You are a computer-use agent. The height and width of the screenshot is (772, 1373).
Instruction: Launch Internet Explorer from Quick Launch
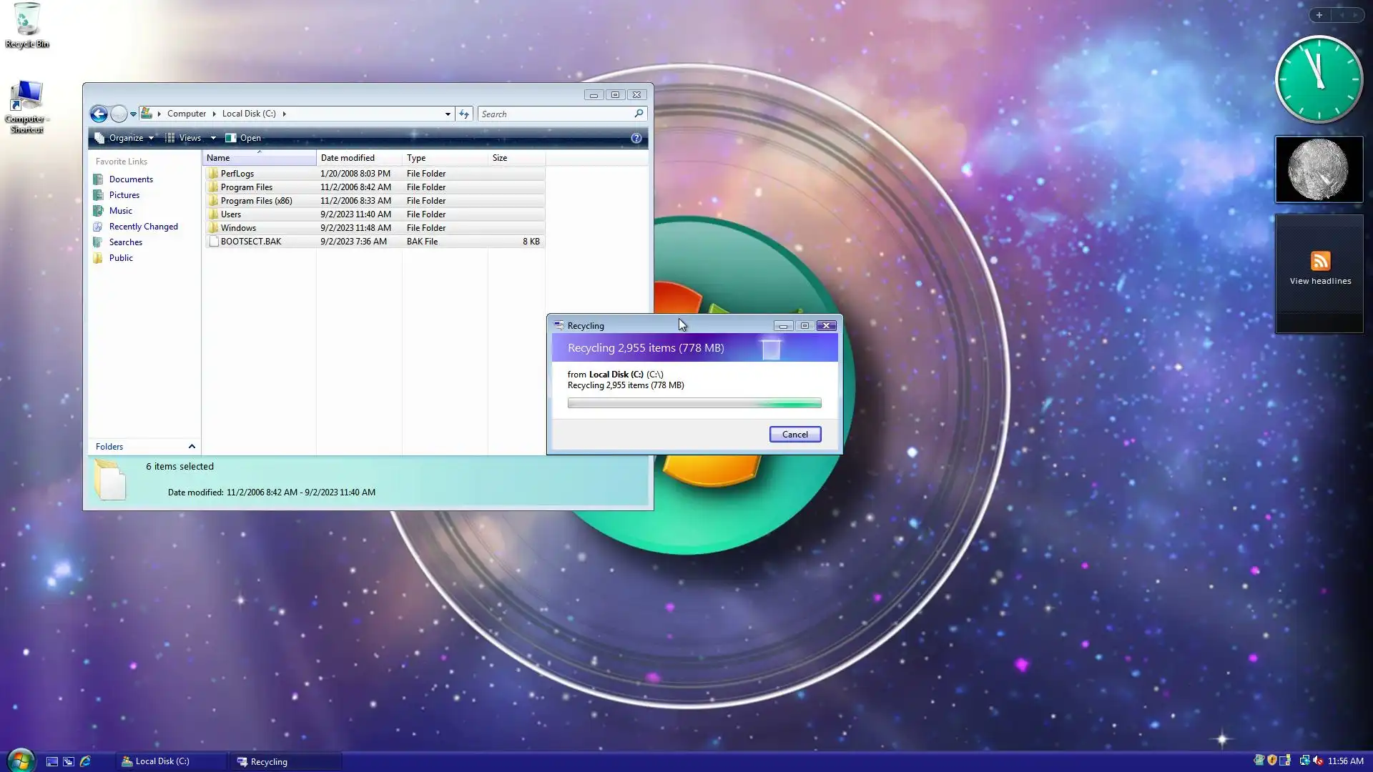point(85,761)
